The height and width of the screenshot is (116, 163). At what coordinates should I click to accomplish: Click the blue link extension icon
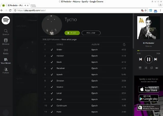pyautogui.click(x=151, y=10)
